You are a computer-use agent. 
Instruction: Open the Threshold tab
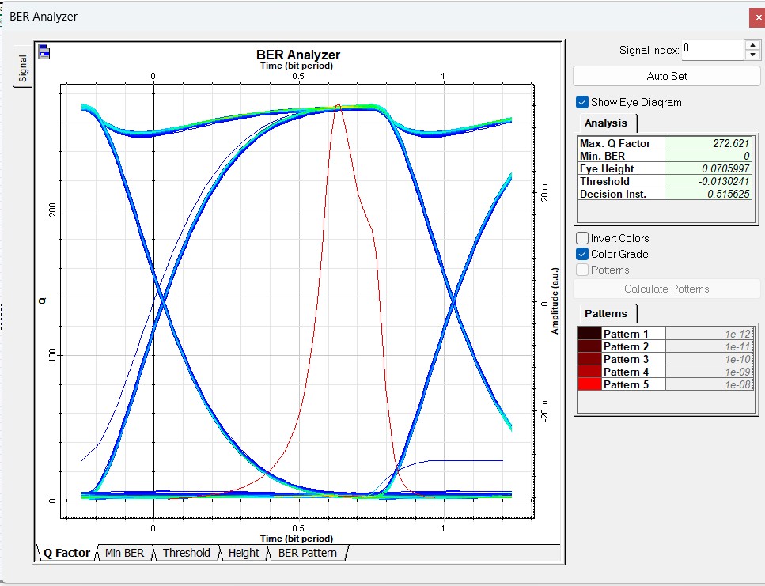187,553
